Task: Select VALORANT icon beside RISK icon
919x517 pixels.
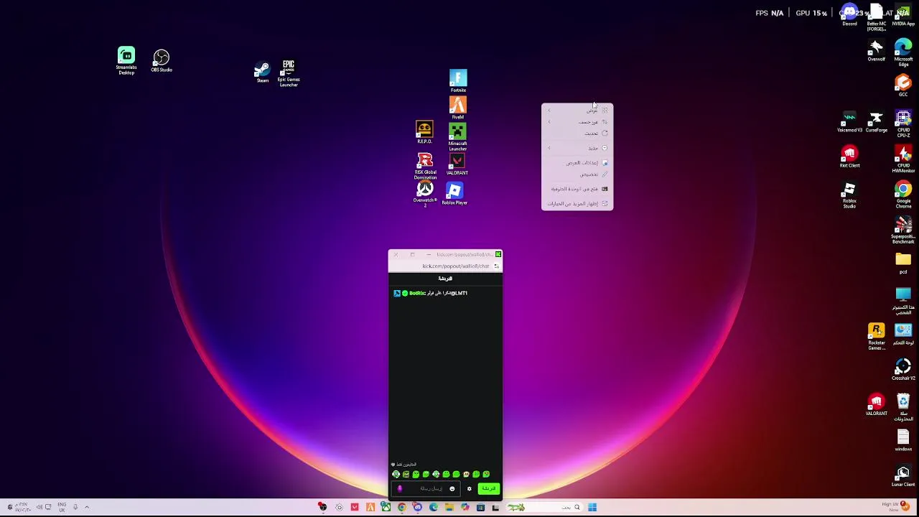Action: click(x=457, y=164)
